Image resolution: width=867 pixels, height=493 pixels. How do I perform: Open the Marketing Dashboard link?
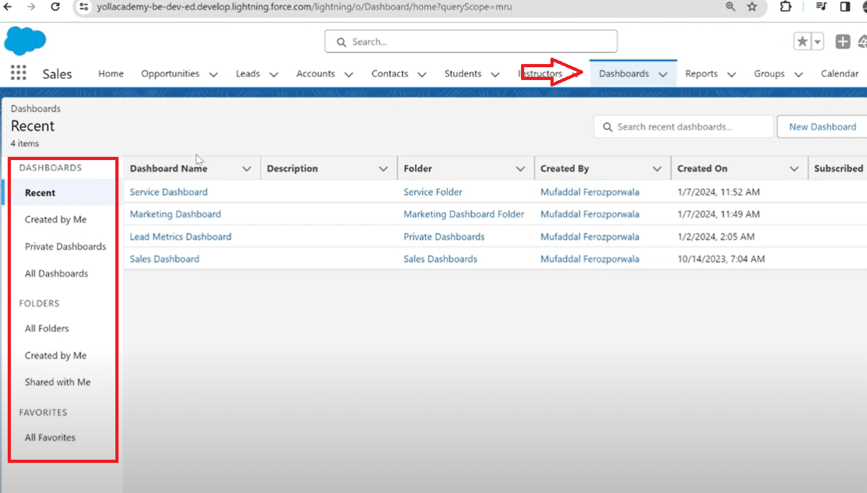coord(175,214)
